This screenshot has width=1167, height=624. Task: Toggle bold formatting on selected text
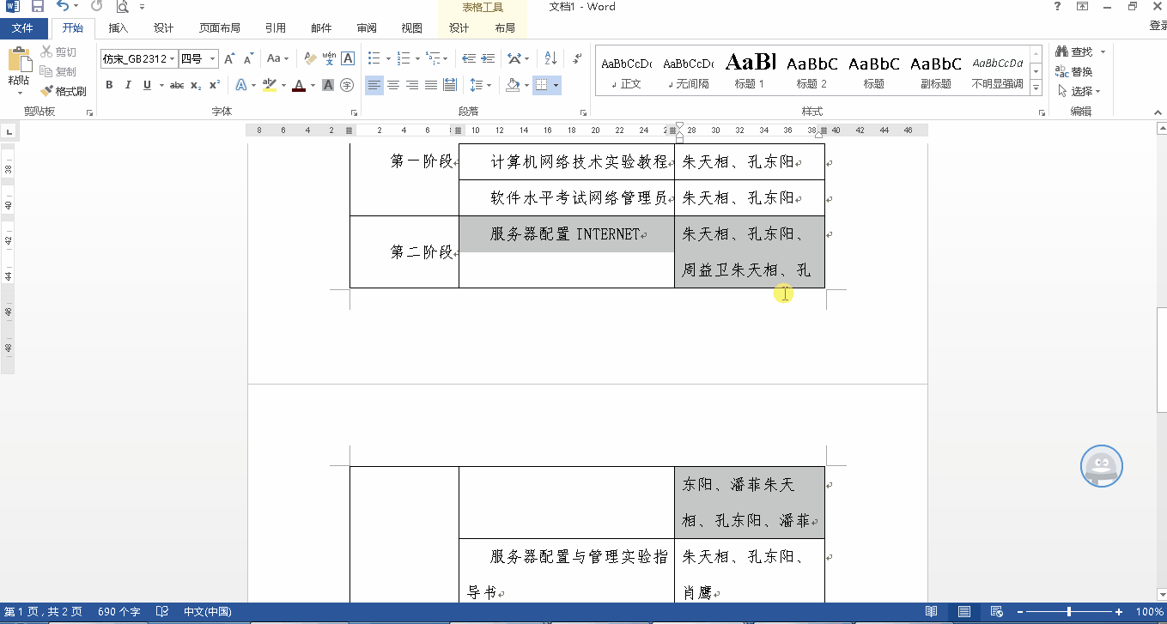click(x=109, y=85)
